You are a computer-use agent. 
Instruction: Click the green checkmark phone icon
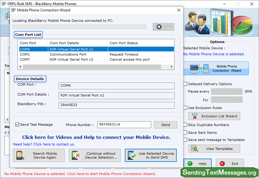132,155
